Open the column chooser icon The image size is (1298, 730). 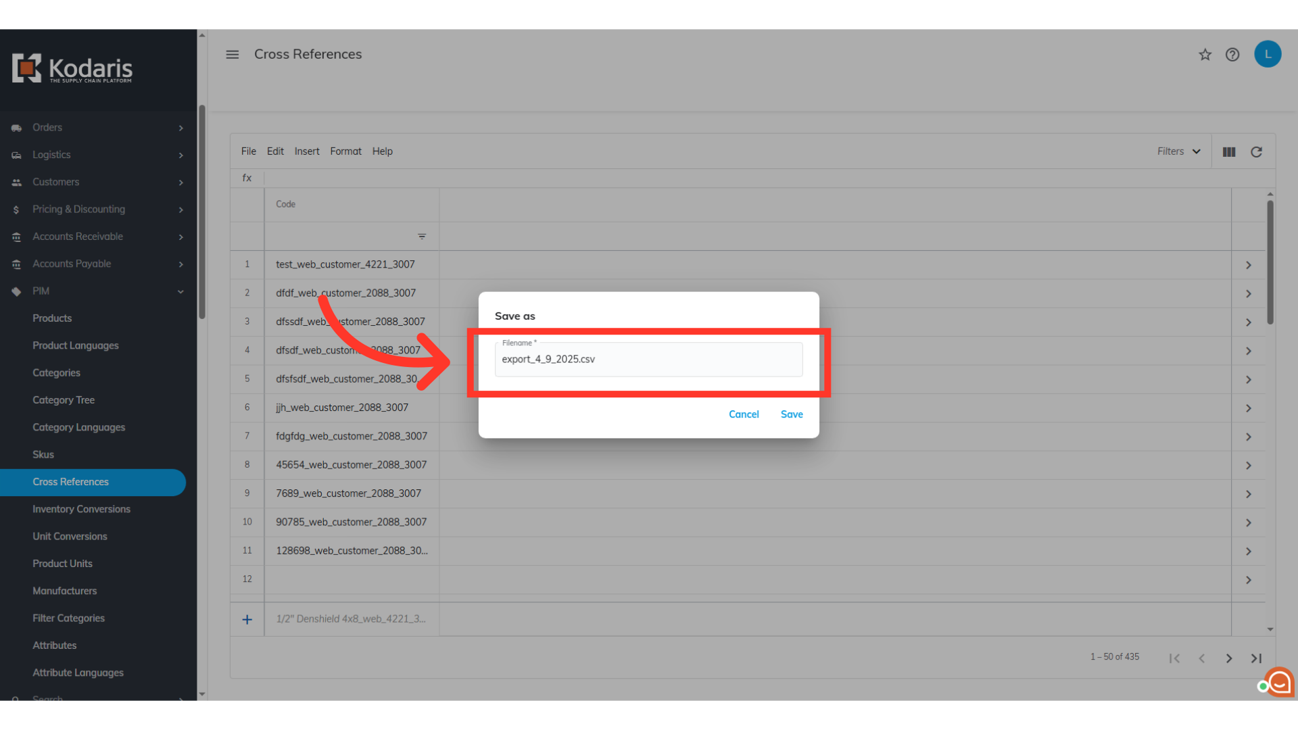coord(1229,152)
